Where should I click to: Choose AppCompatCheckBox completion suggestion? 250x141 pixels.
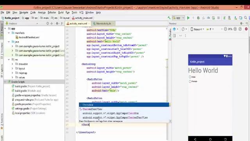click(124, 113)
